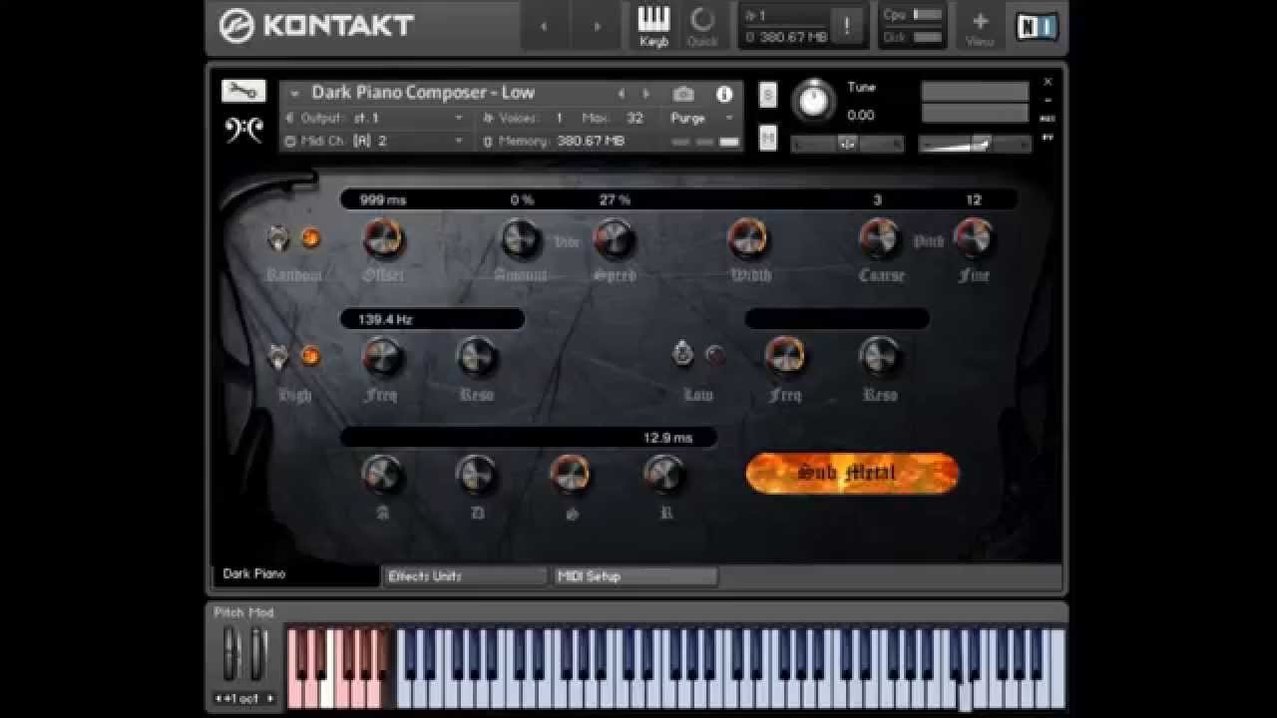Click the instrument pan slider
This screenshot has width=1277, height=718.
click(848, 145)
